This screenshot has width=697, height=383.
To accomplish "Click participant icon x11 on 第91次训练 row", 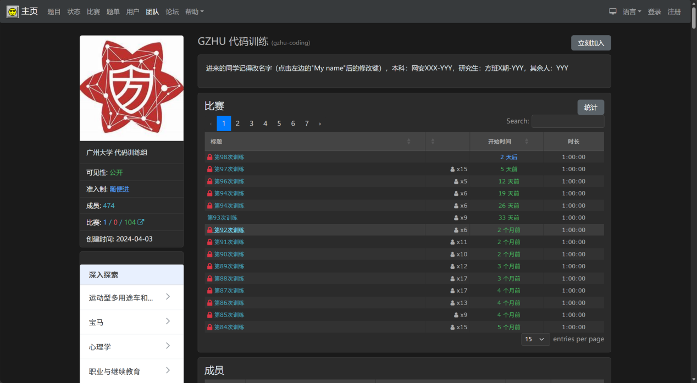I will (x=452, y=242).
